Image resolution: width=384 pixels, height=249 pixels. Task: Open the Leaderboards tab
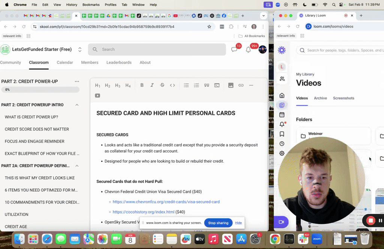119,62
